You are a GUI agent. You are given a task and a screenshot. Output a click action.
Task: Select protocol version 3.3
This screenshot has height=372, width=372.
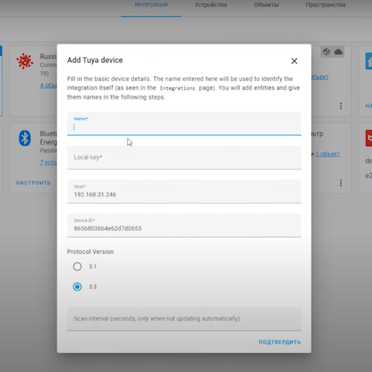tap(77, 287)
